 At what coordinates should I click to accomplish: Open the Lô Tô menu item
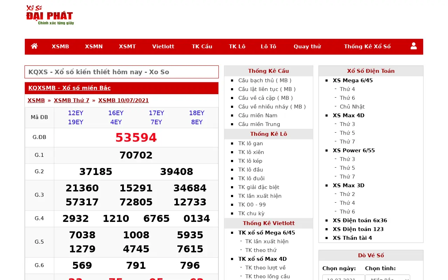(268, 47)
